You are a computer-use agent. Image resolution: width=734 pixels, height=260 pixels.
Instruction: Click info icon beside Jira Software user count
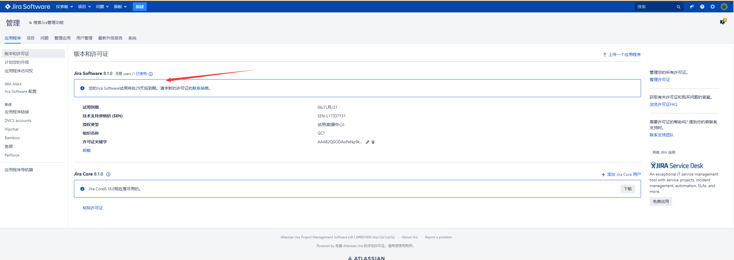(151, 74)
